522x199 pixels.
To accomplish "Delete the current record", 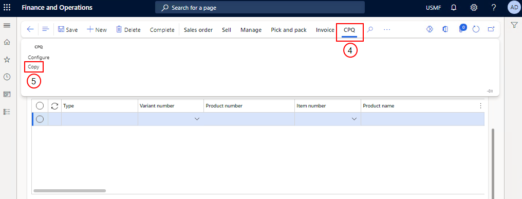I will coord(128,30).
